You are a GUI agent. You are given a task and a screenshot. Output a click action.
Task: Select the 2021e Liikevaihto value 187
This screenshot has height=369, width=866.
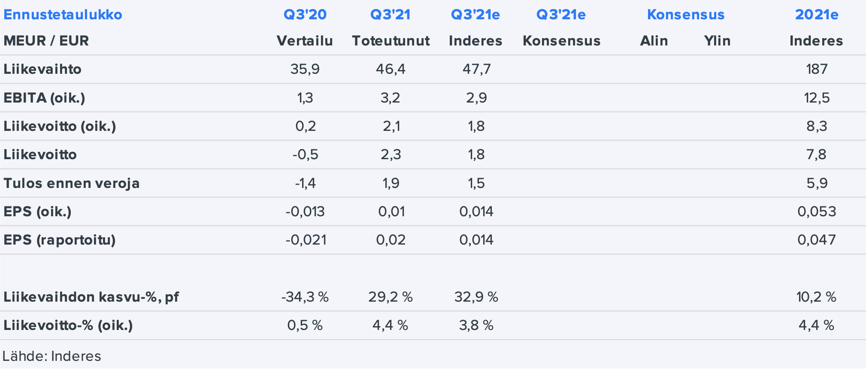coord(816,69)
